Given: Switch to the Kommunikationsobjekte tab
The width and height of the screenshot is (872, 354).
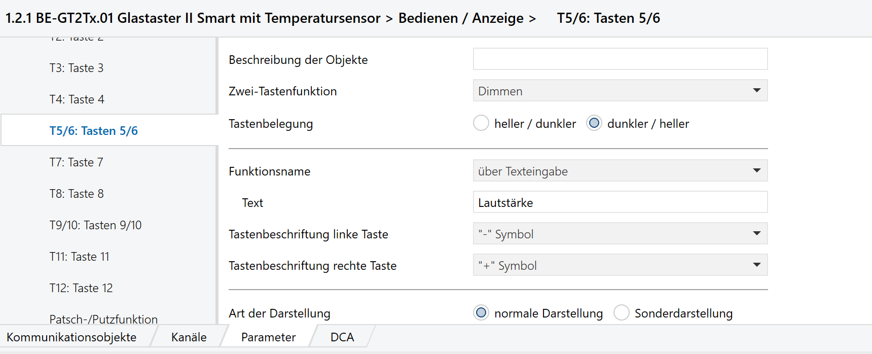Looking at the screenshot, I should pyautogui.click(x=71, y=337).
